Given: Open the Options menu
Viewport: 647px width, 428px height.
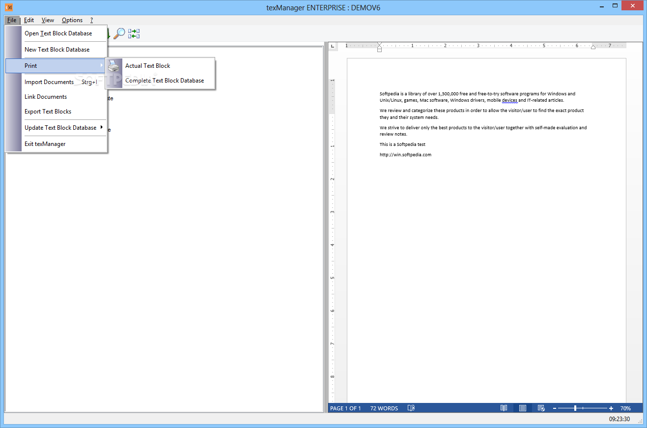Looking at the screenshot, I should point(72,20).
